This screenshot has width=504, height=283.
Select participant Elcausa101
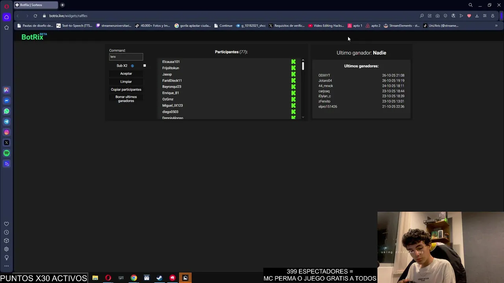pos(171,62)
